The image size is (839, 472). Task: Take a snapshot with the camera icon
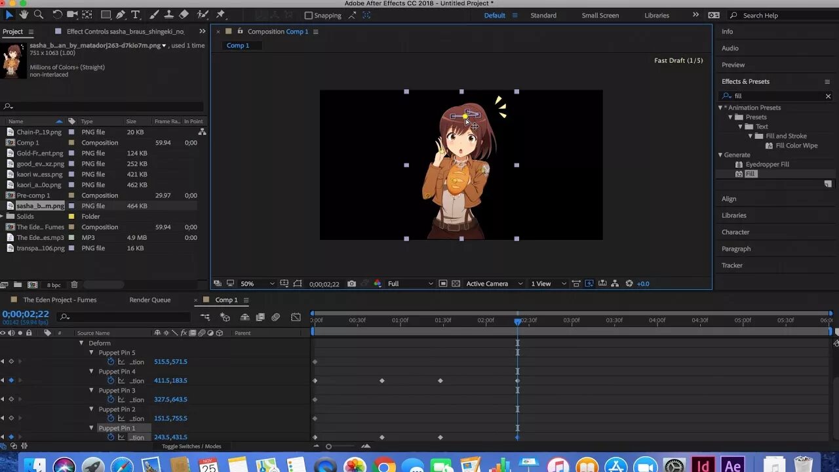(351, 284)
